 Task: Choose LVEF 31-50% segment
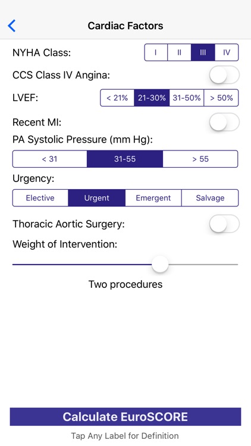tap(187, 98)
